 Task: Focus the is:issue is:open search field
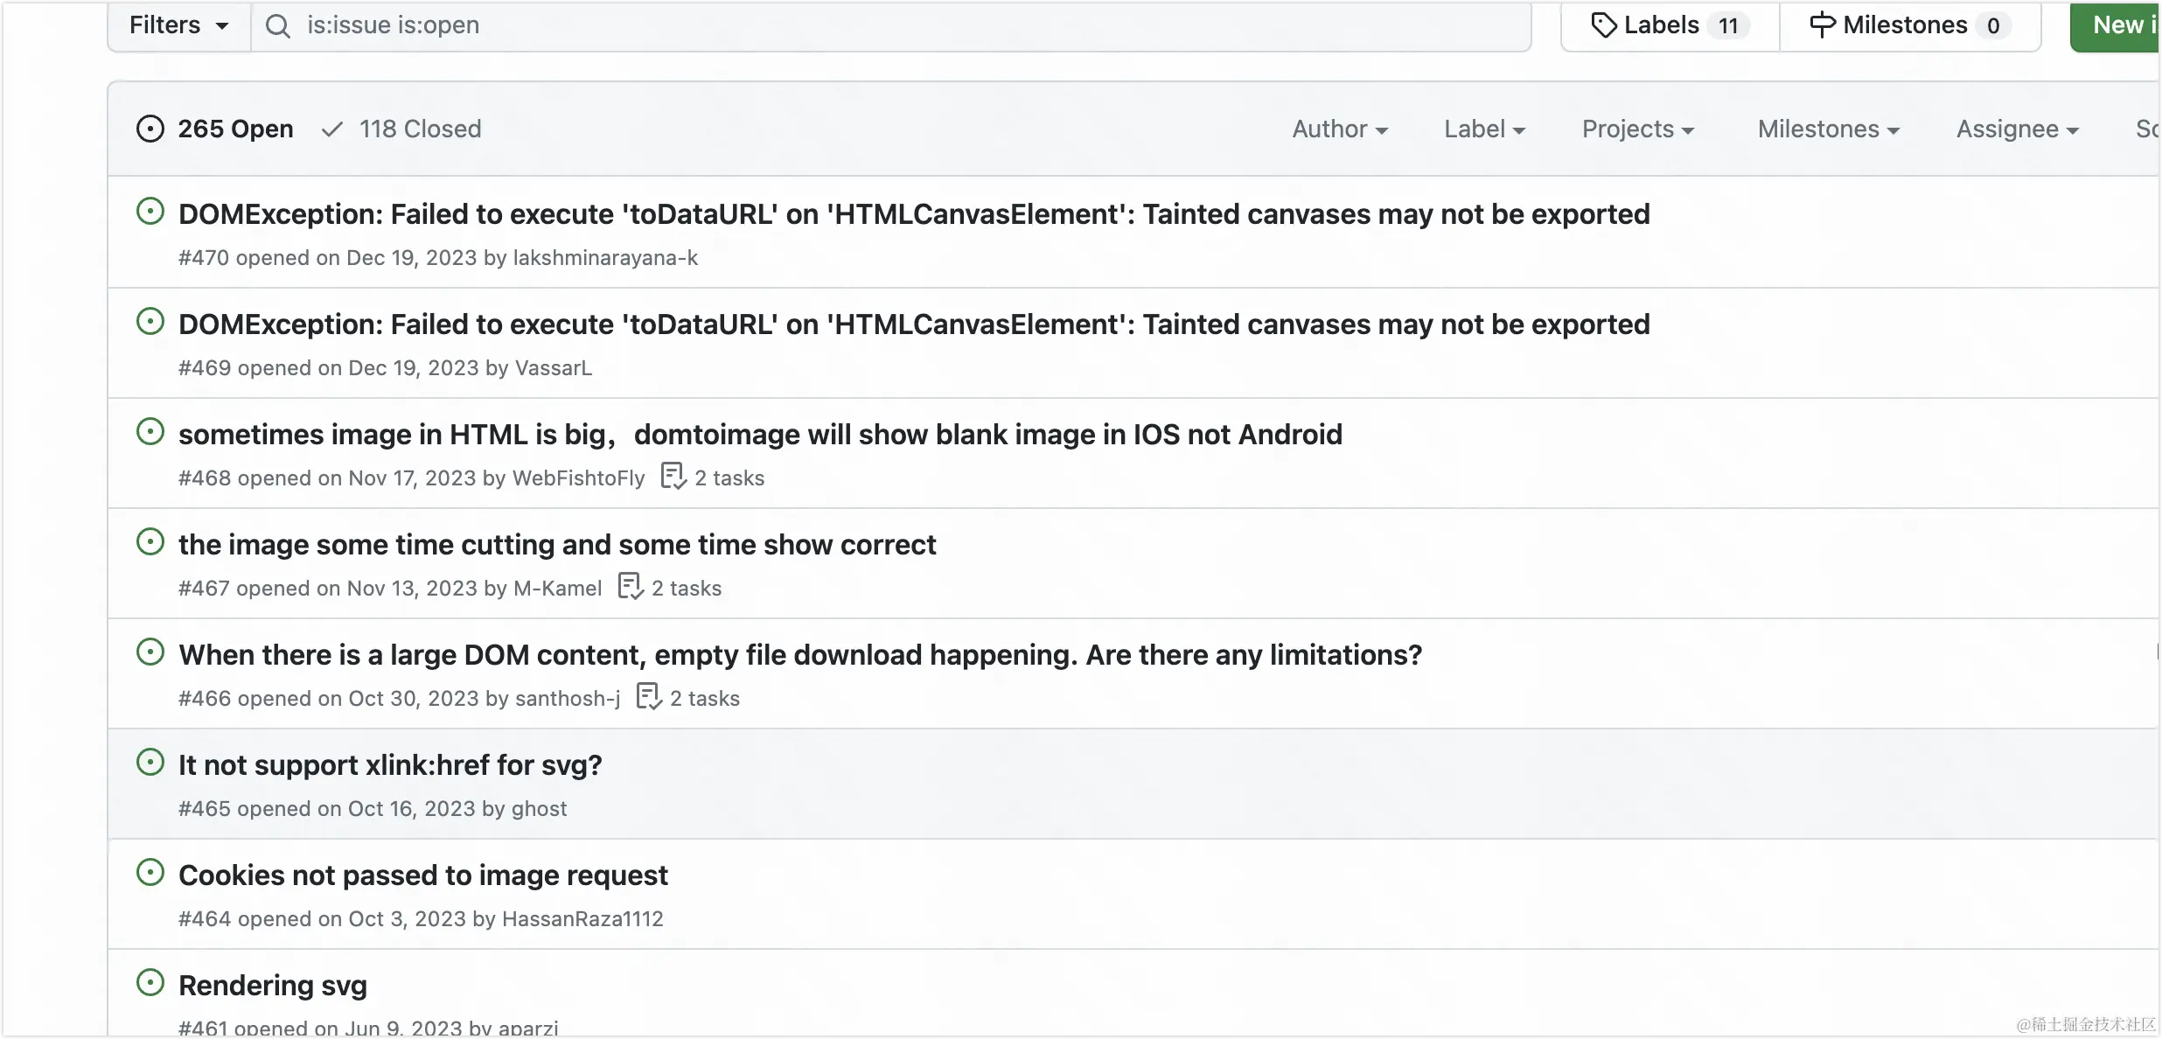875,25
